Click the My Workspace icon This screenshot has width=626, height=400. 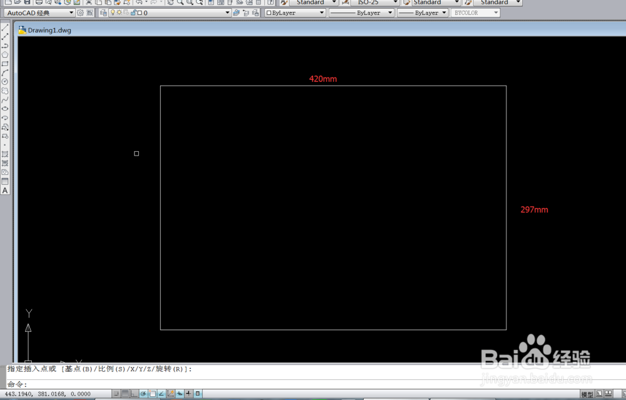[90, 12]
